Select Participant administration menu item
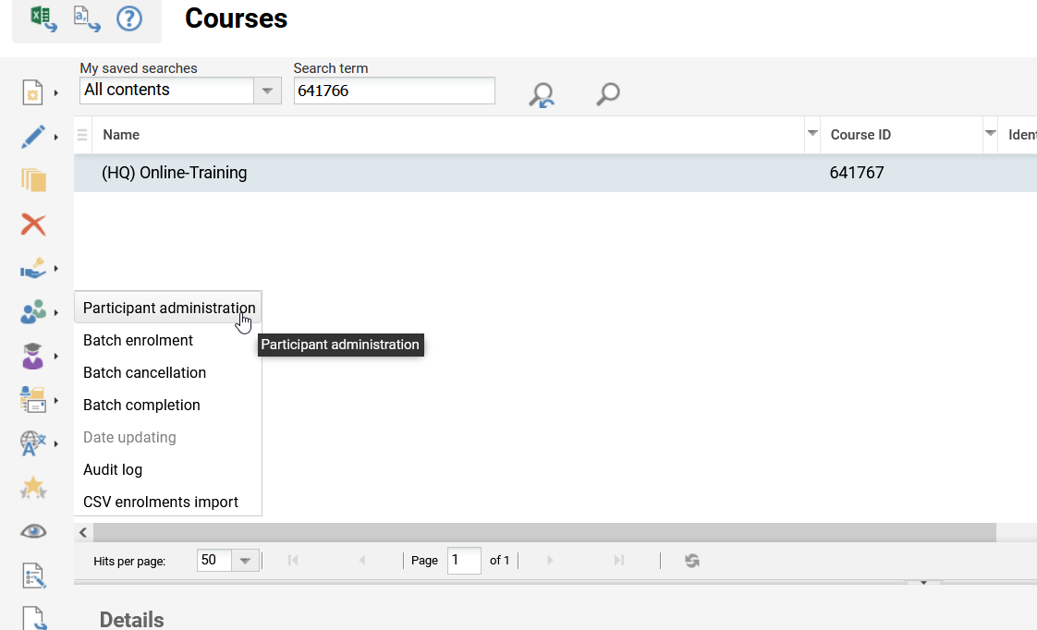1037x630 pixels. 168,309
